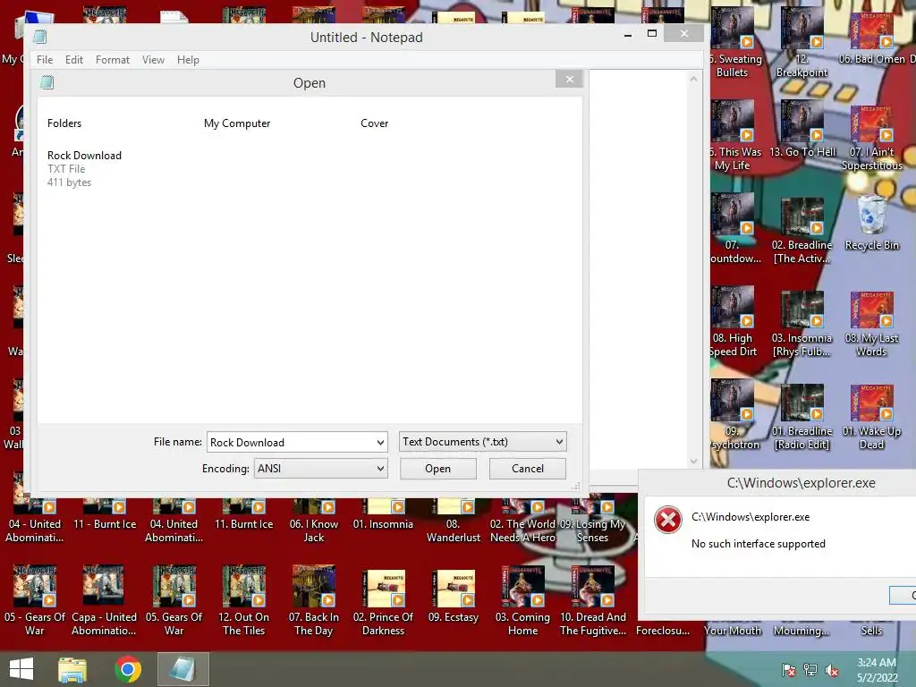
Task: Click the 11. Burnt Ice file label
Action: pos(243,524)
